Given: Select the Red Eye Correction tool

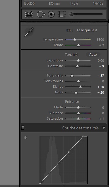Looking at the screenshot, I should (51, 14).
